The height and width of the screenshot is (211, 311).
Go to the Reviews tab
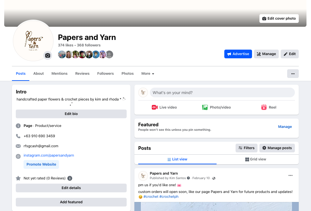(82, 73)
